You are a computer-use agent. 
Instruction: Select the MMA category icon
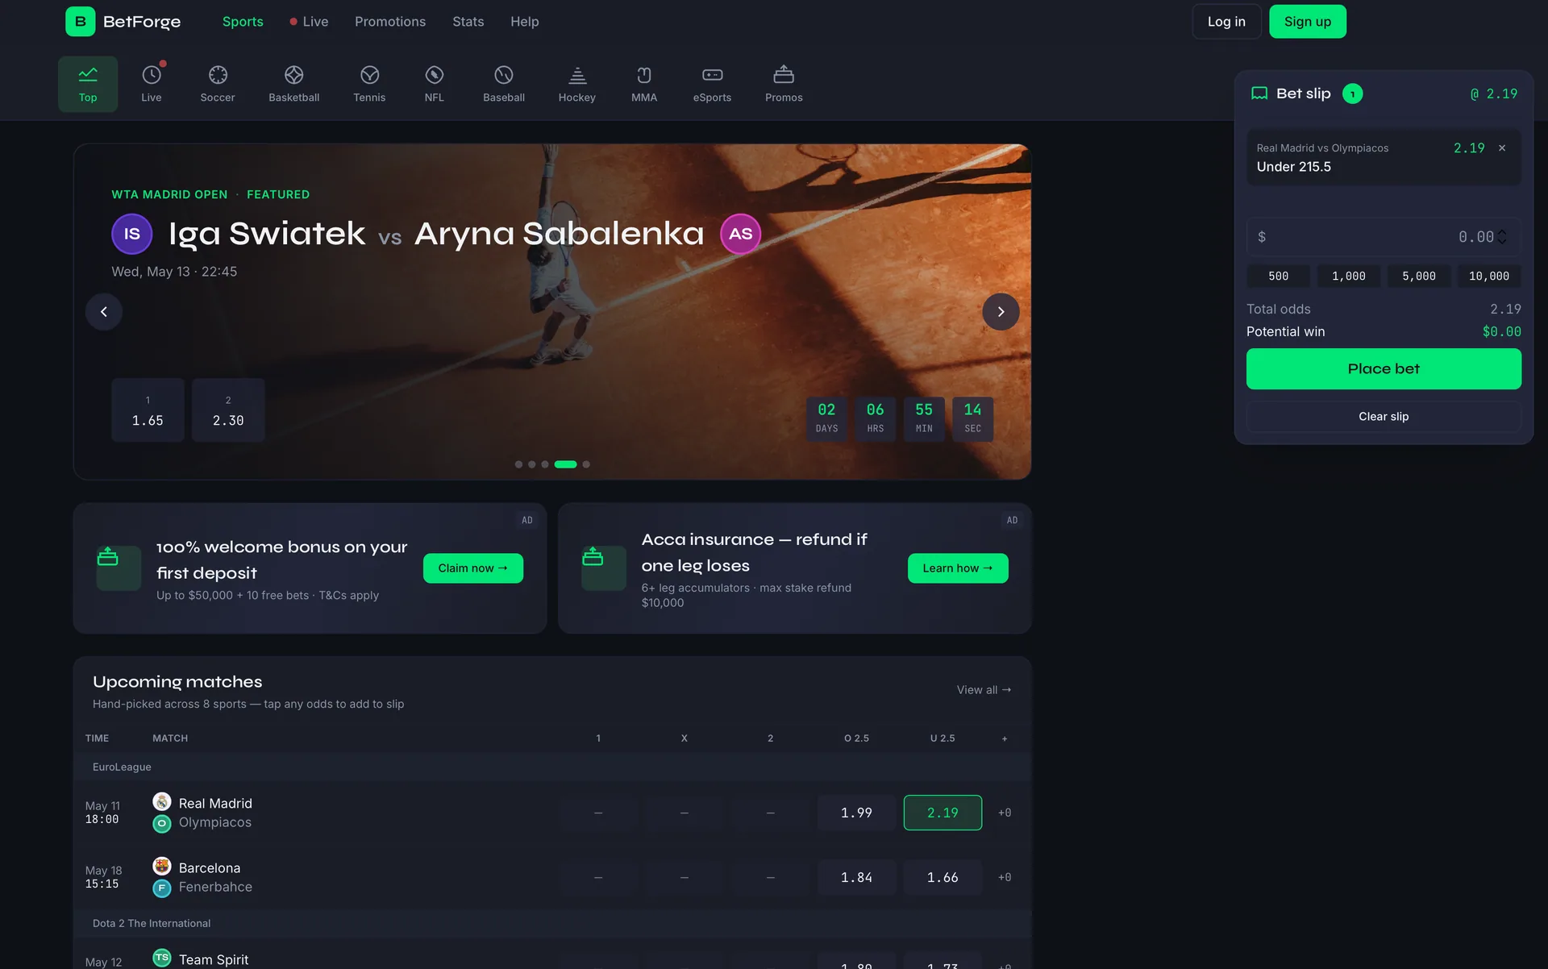point(644,75)
